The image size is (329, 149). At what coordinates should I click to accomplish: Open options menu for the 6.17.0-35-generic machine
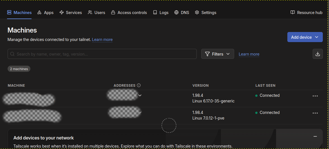pos(315,96)
